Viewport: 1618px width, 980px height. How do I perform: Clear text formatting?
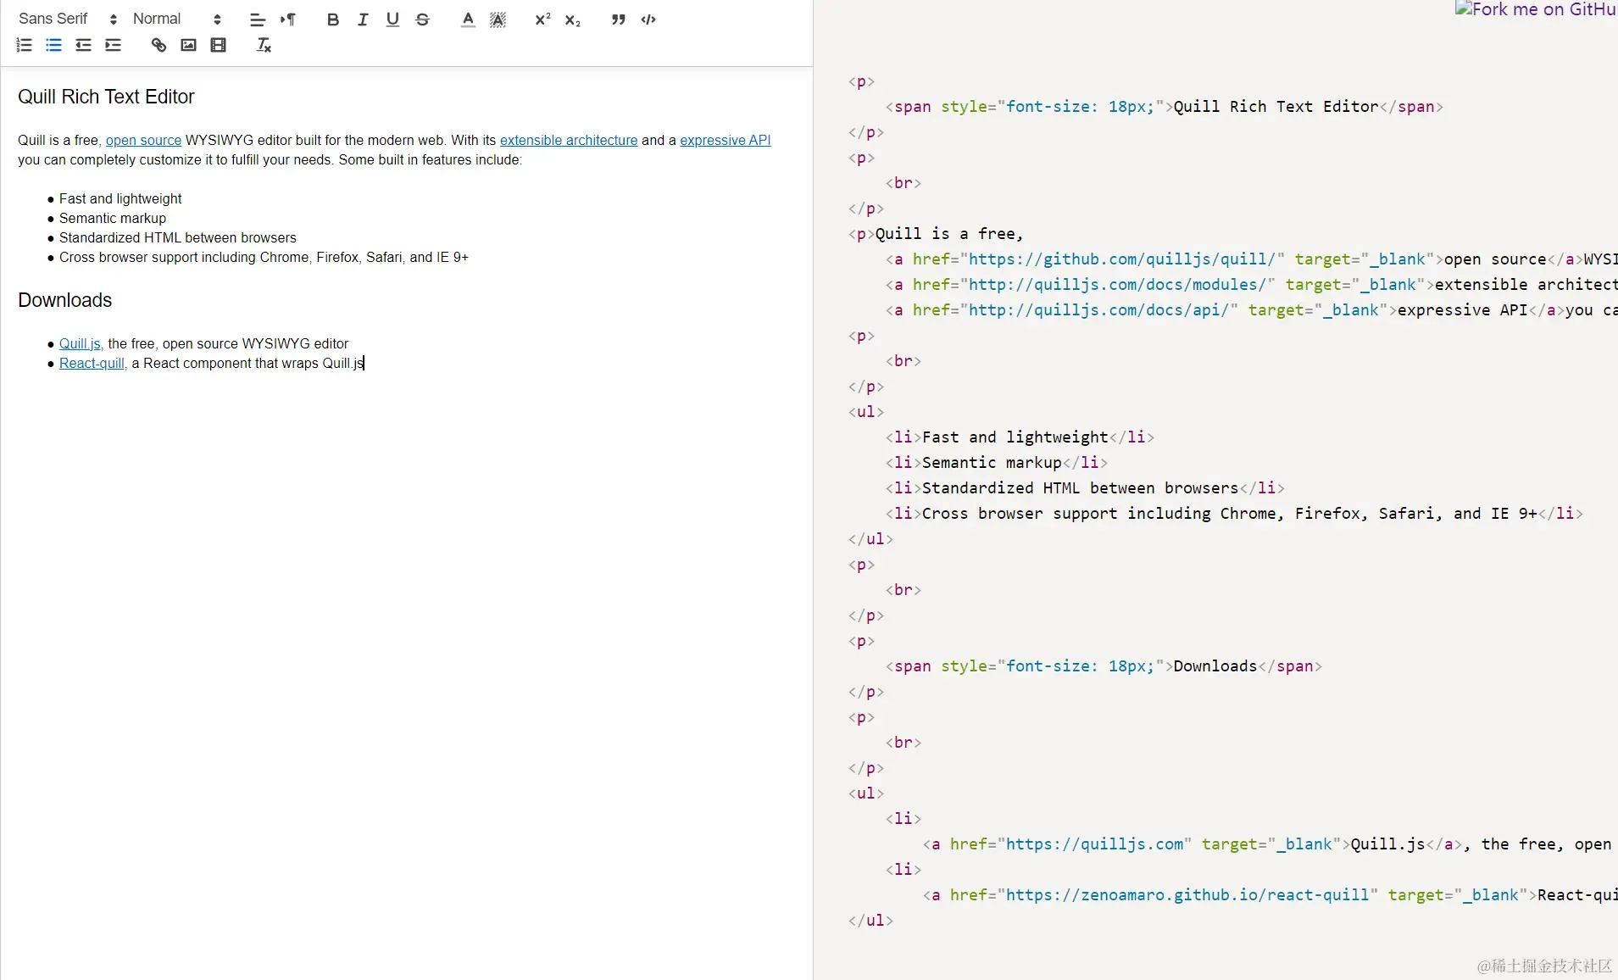[264, 45]
